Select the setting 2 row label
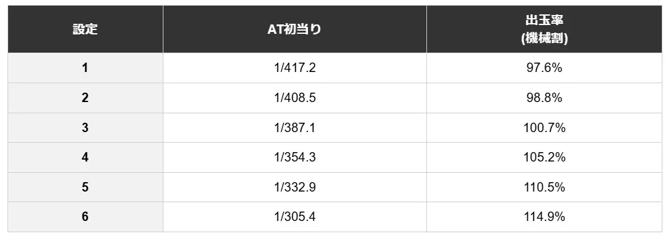Image resolution: width=668 pixels, height=241 pixels. pyautogui.click(x=85, y=98)
